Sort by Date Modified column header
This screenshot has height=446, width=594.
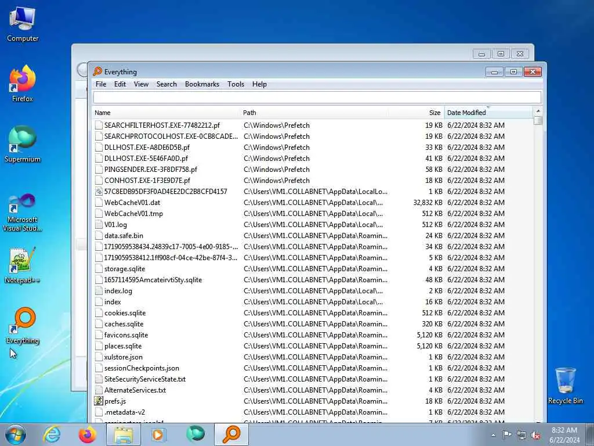pyautogui.click(x=488, y=113)
